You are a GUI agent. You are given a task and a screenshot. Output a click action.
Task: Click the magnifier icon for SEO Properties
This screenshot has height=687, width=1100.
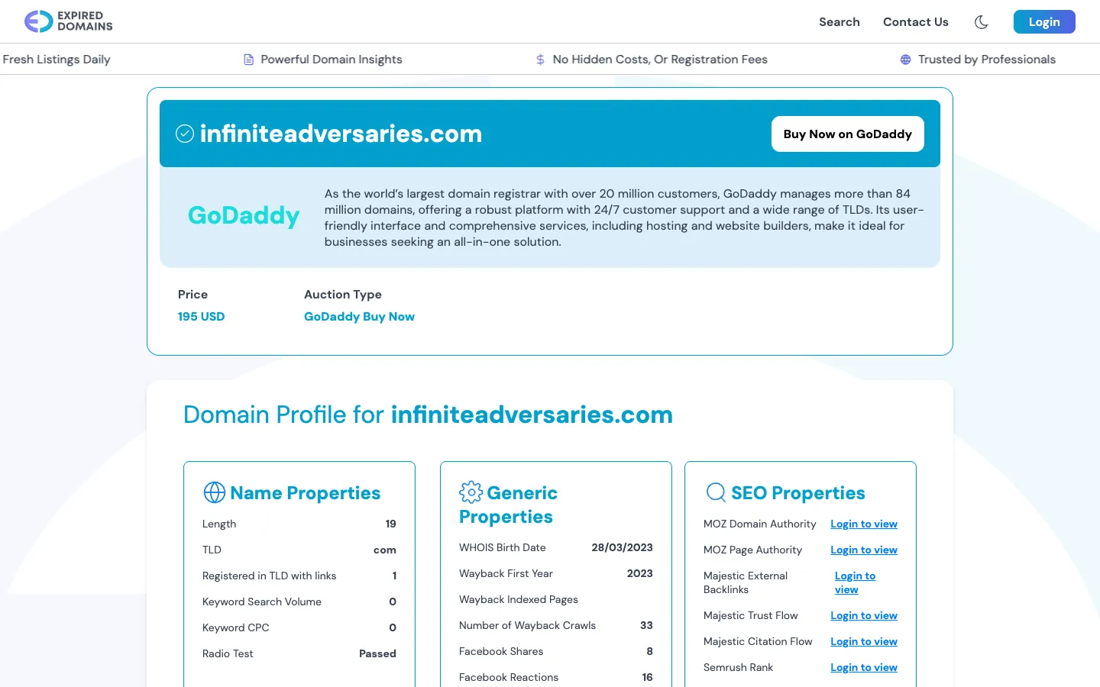716,492
